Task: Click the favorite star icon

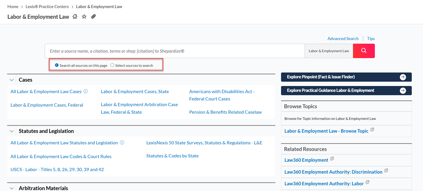Action: 84,17
